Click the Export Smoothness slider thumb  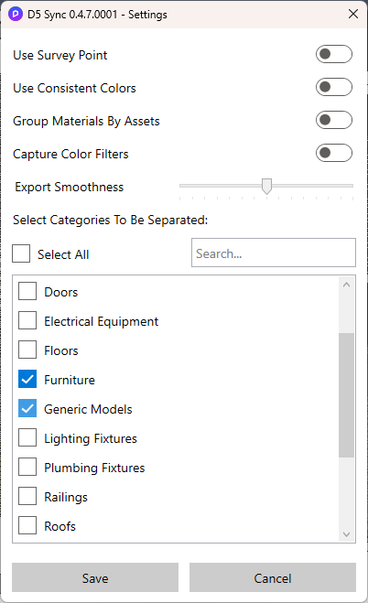[x=266, y=186]
